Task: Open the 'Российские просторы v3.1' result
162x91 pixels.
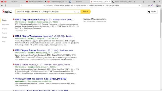Action: 45,36
